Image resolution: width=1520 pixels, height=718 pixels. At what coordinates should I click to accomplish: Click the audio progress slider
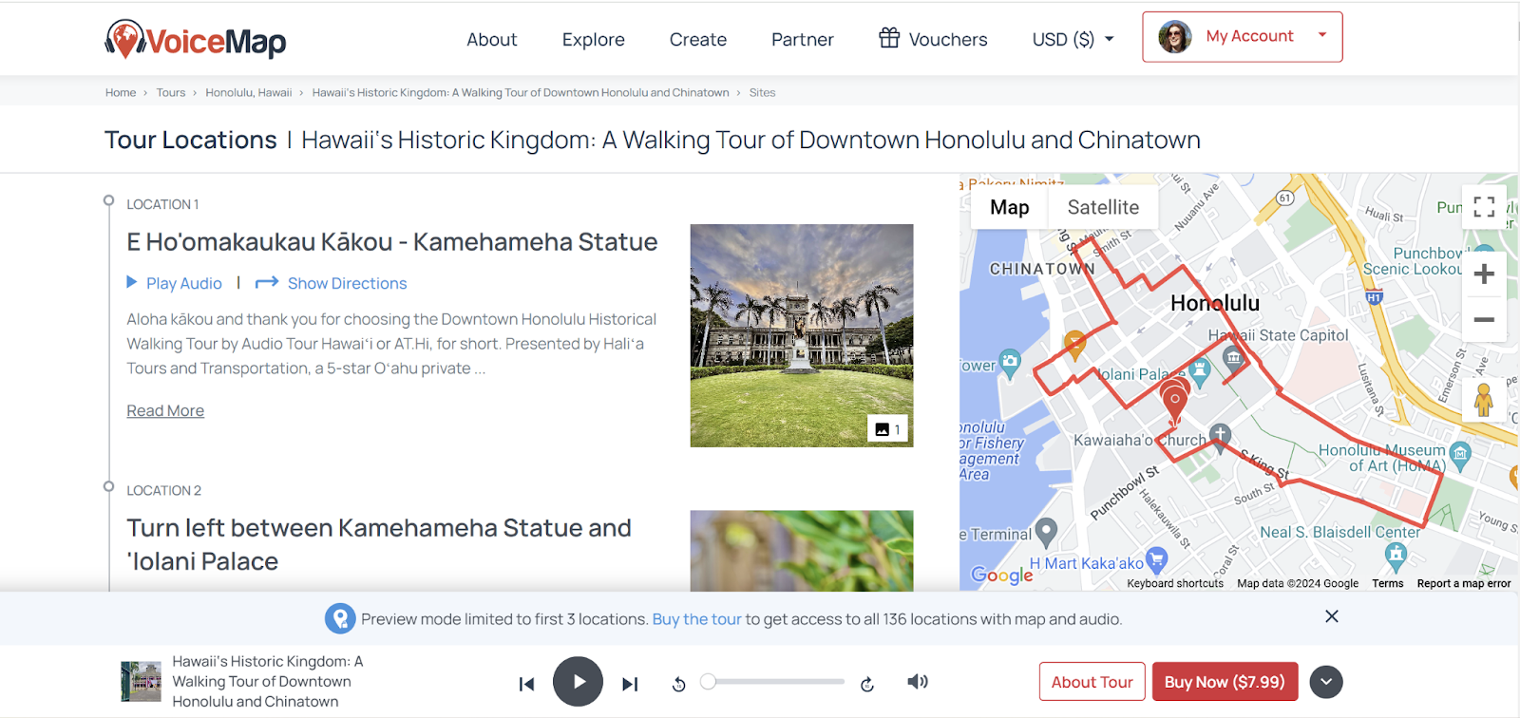(x=772, y=681)
